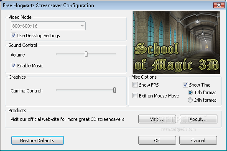Select the 12h format radio button
This screenshot has width=227, height=151.
click(190, 92)
